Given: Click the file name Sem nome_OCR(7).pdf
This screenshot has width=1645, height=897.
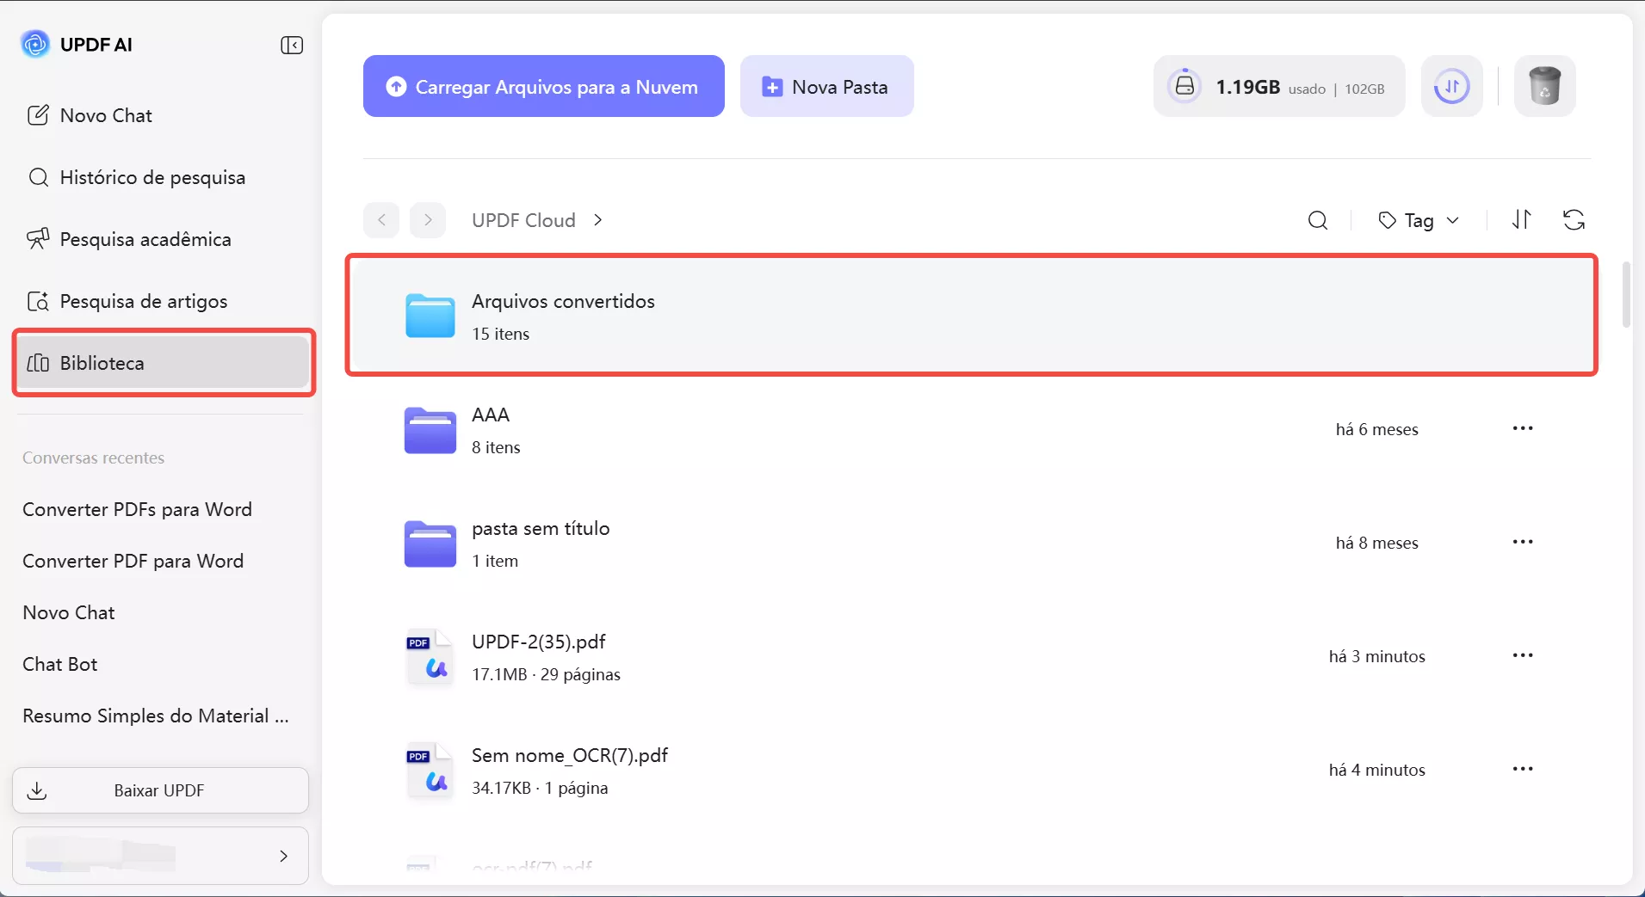Looking at the screenshot, I should tap(570, 755).
